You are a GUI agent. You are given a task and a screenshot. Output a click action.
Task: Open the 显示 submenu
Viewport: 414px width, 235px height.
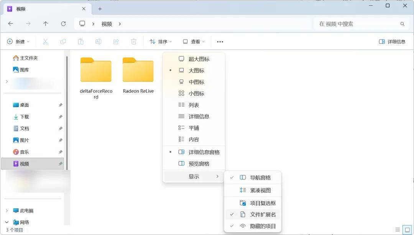coord(194,176)
